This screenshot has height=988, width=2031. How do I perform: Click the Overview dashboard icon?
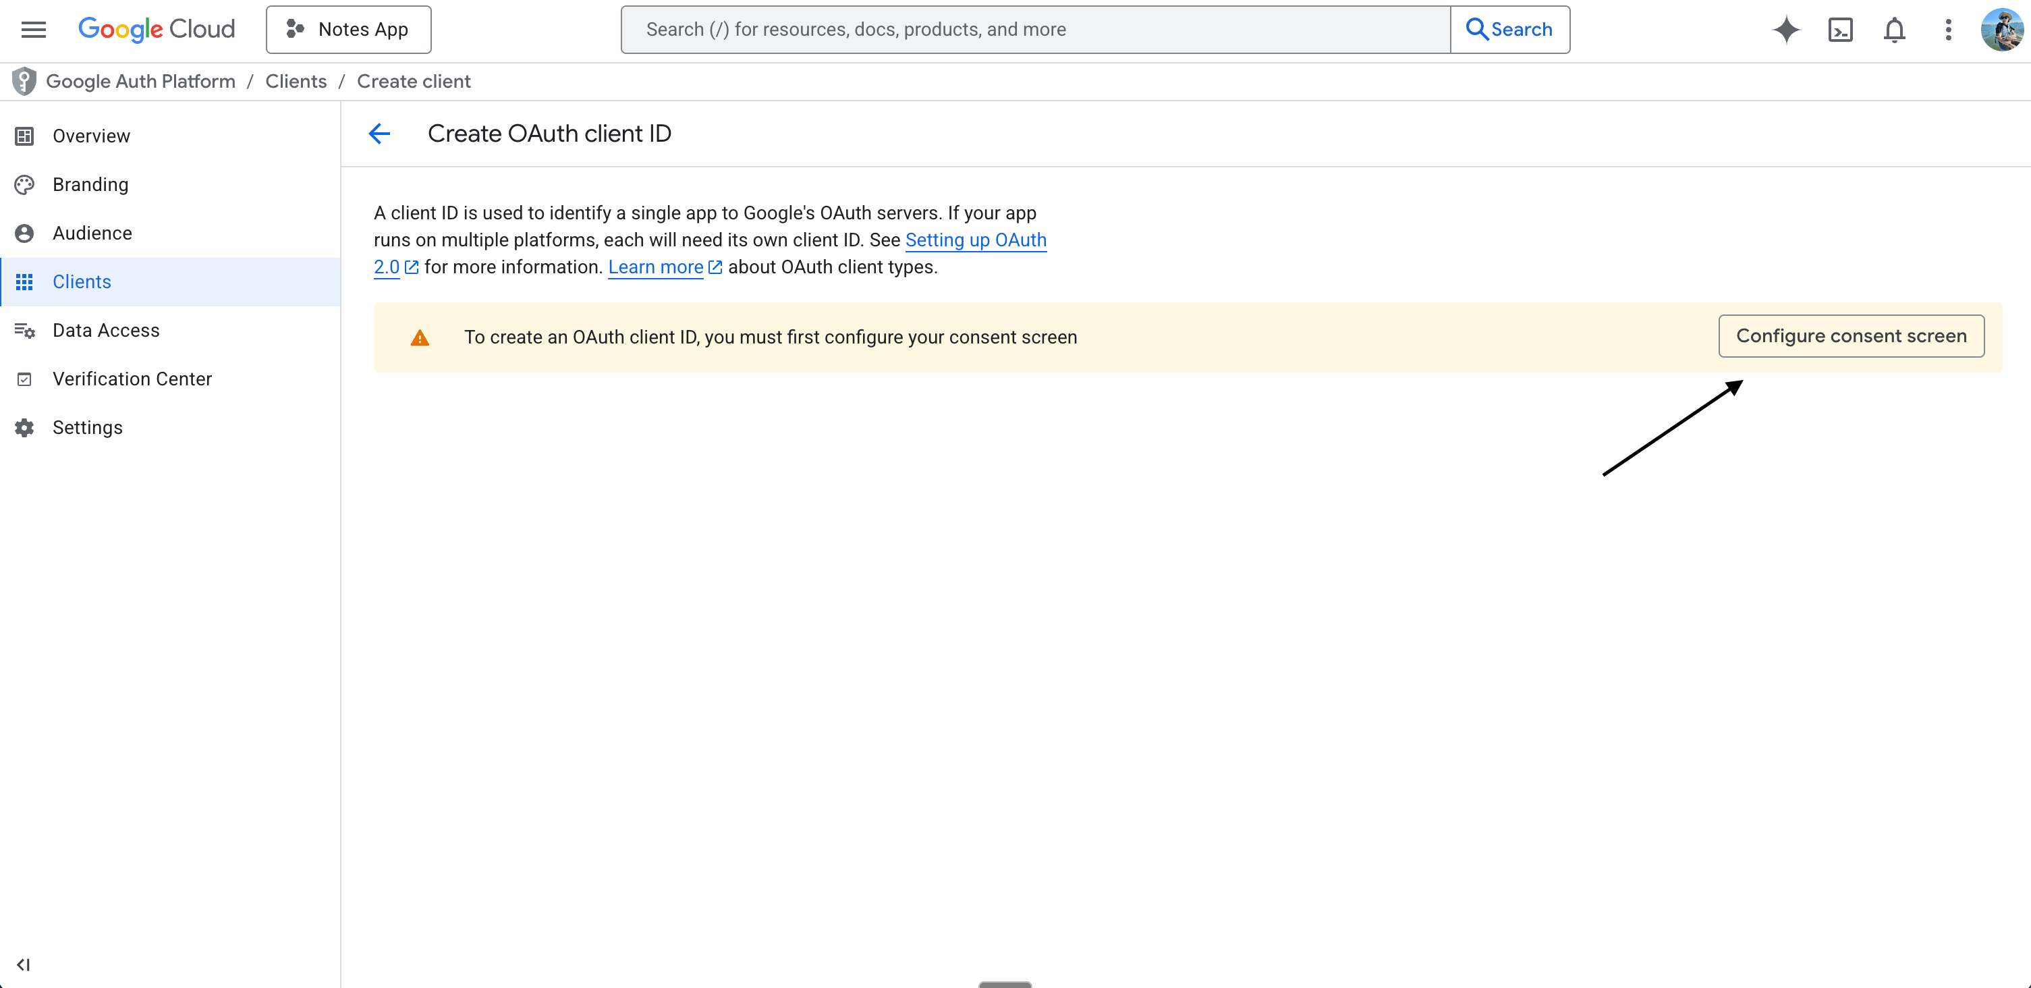pyautogui.click(x=24, y=136)
